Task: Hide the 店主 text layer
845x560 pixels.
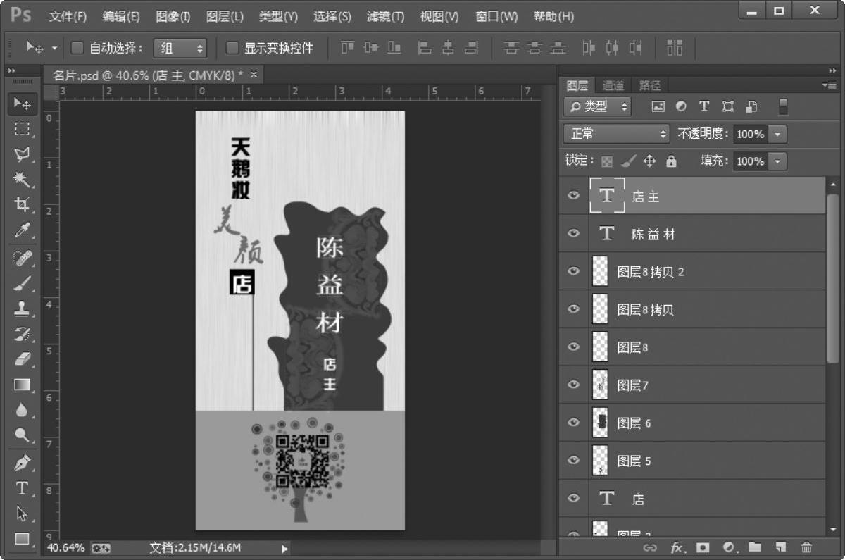Action: coord(573,196)
